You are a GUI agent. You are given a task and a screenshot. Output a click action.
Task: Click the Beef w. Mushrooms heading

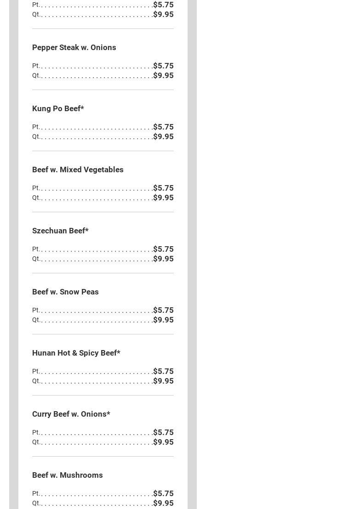pos(67,475)
